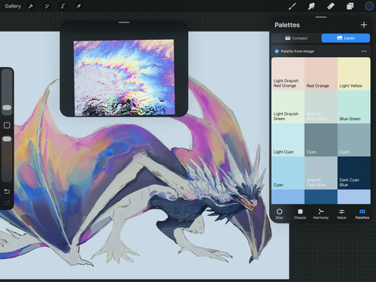The height and width of the screenshot is (282, 376).
Task: Pick the Grayish Blue Green swatch
Action: coord(321,107)
